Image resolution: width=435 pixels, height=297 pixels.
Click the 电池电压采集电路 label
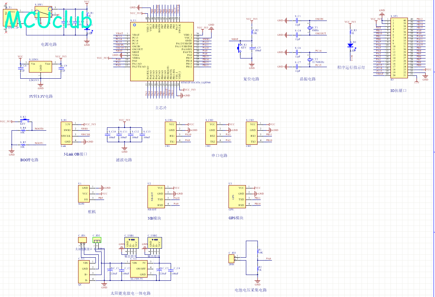pyautogui.click(x=251, y=290)
